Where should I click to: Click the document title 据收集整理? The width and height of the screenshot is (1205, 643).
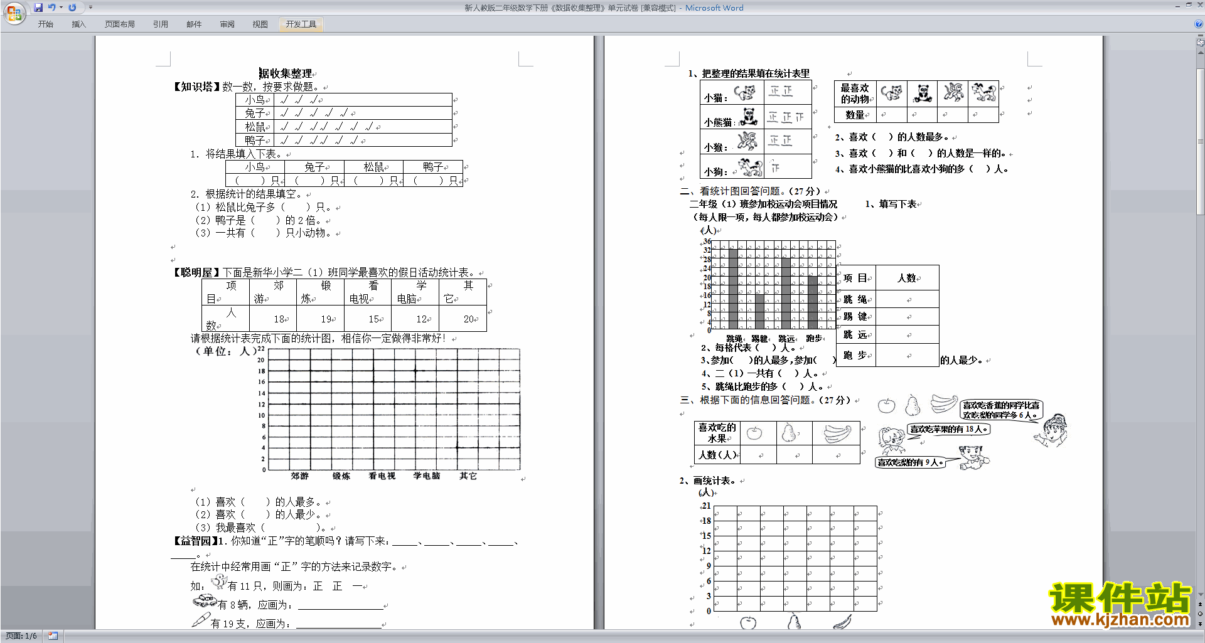[x=286, y=73]
